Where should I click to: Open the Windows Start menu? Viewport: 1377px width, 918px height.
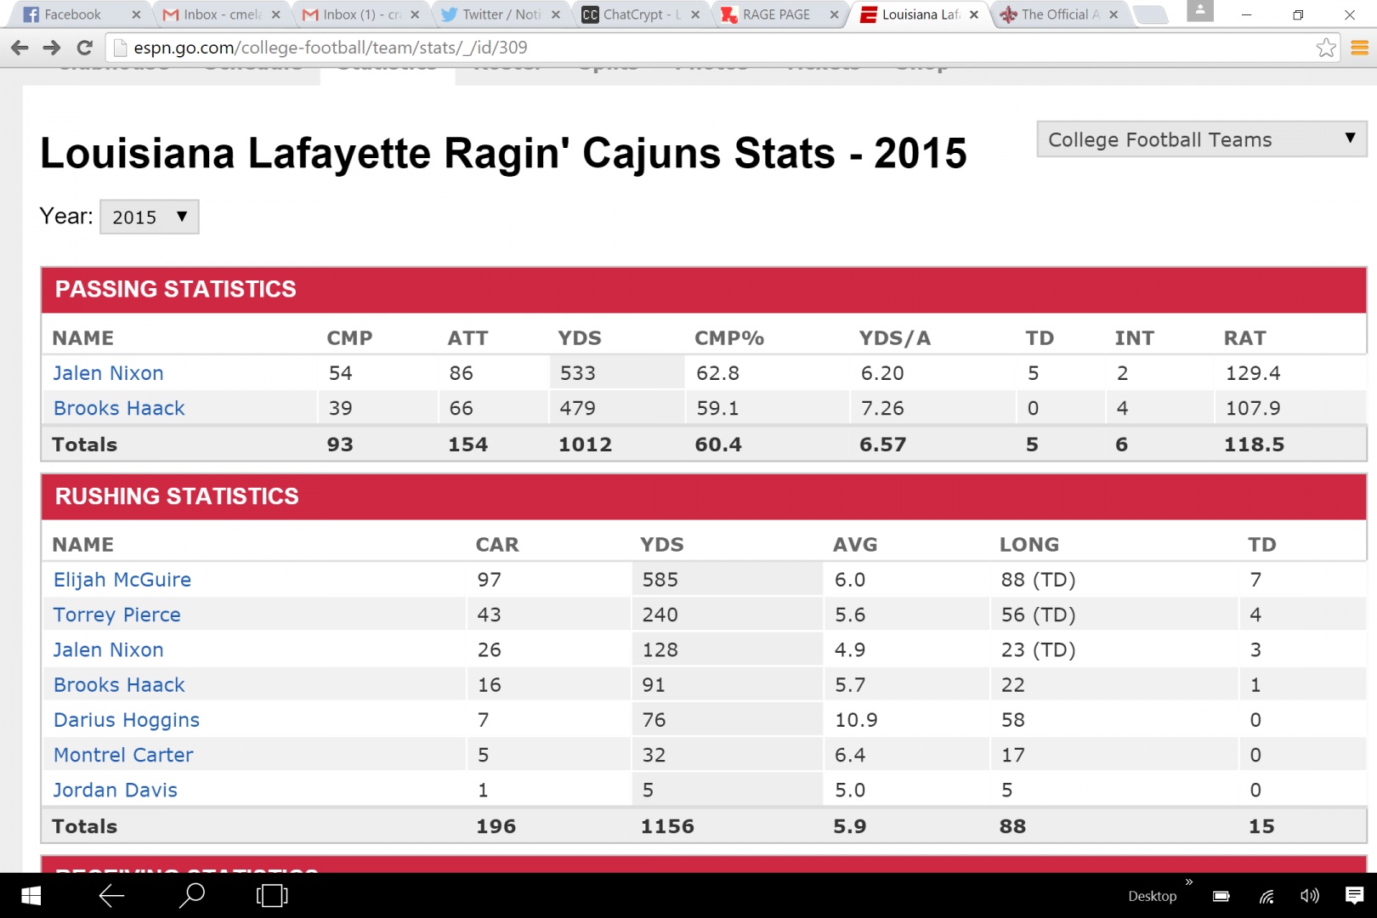[x=31, y=895]
